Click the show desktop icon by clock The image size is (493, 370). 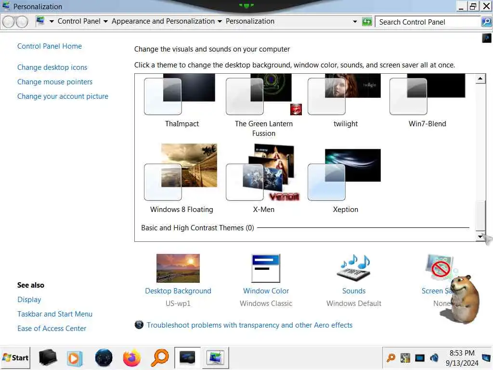coord(487,358)
